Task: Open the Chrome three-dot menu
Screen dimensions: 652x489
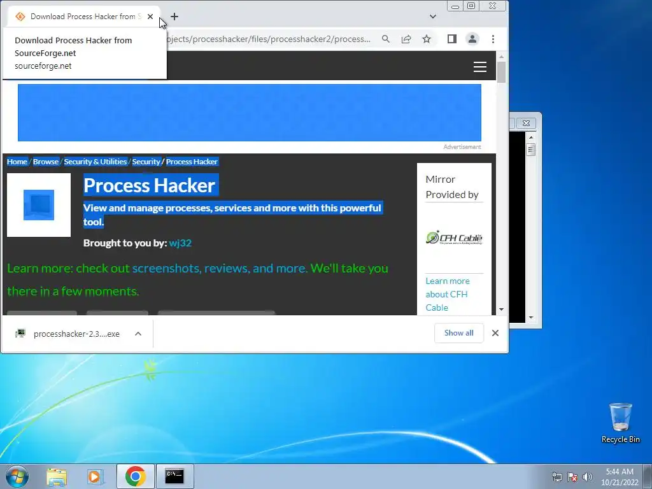Action: point(493,39)
